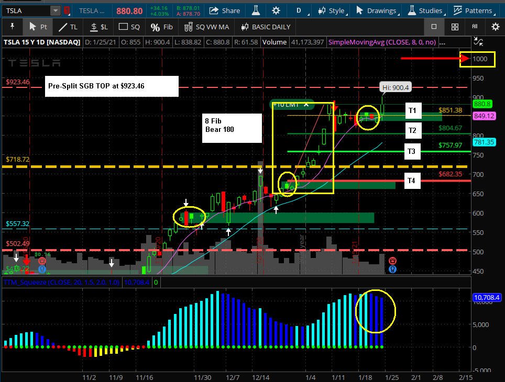Screen dimensions: 505x382
Task: Open the flask study alerts icon
Action: pos(256,10)
